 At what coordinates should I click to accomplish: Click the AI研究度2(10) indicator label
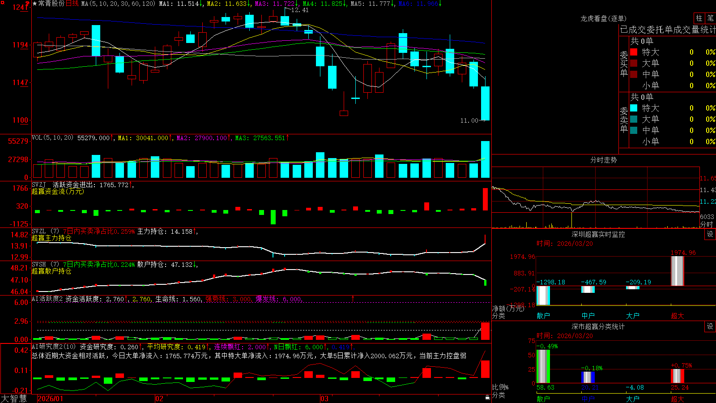pyautogui.click(x=54, y=347)
